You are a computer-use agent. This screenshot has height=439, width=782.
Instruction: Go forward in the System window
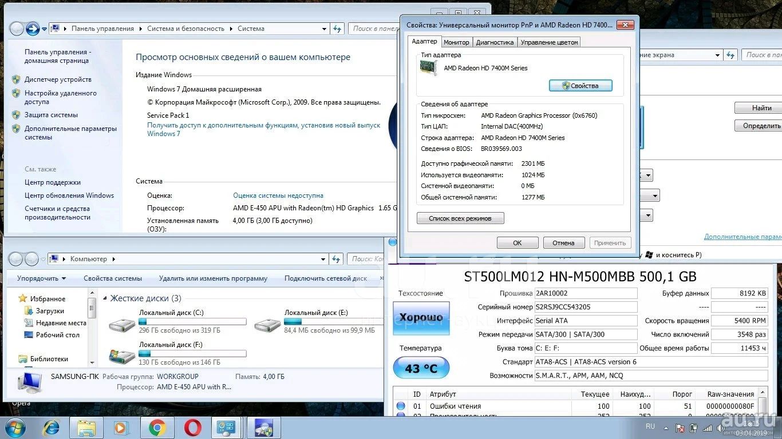tap(33, 28)
